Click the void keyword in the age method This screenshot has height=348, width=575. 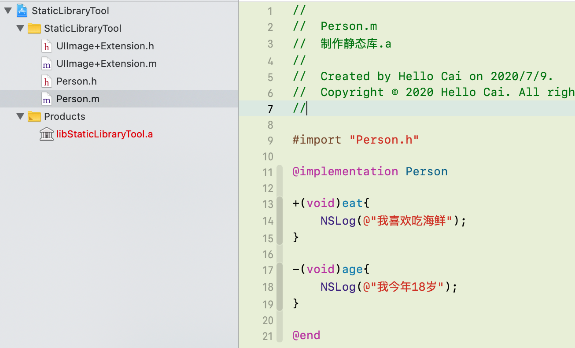coord(321,270)
